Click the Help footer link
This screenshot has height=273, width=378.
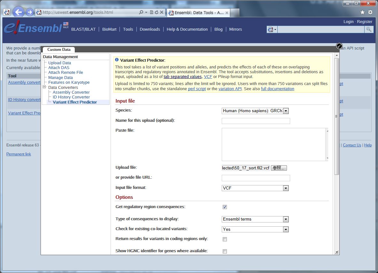368,145
